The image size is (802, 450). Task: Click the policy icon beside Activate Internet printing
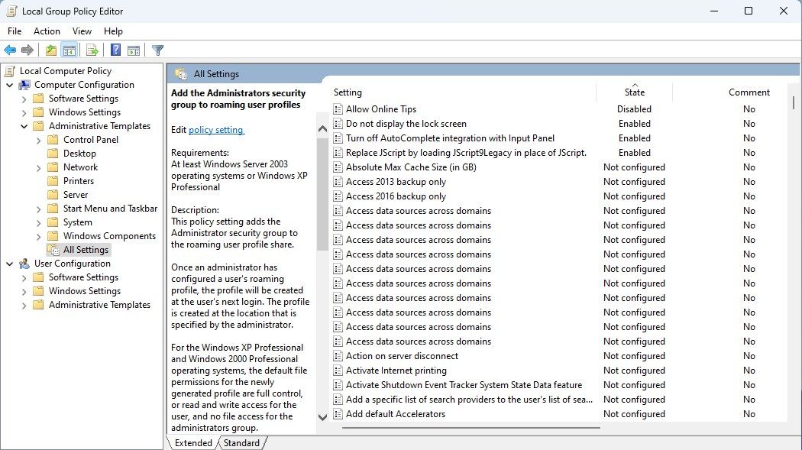(338, 371)
